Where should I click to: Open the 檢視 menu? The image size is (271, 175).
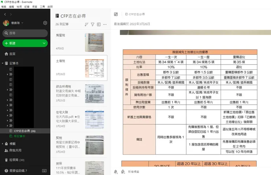(19, 7)
